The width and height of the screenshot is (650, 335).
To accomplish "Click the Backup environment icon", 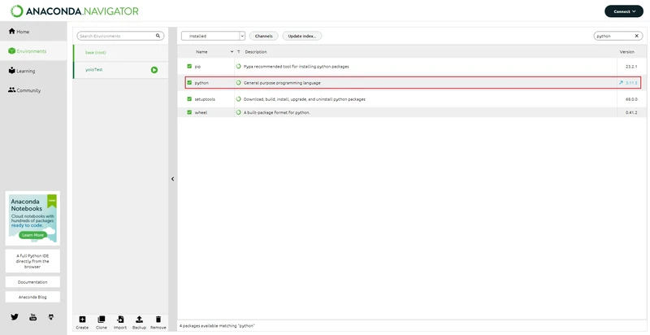I will pyautogui.click(x=139, y=320).
